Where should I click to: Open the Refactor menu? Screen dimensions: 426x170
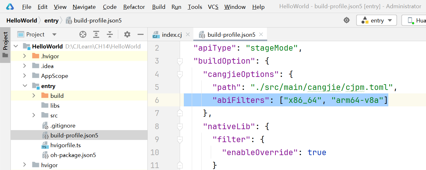coord(134,7)
